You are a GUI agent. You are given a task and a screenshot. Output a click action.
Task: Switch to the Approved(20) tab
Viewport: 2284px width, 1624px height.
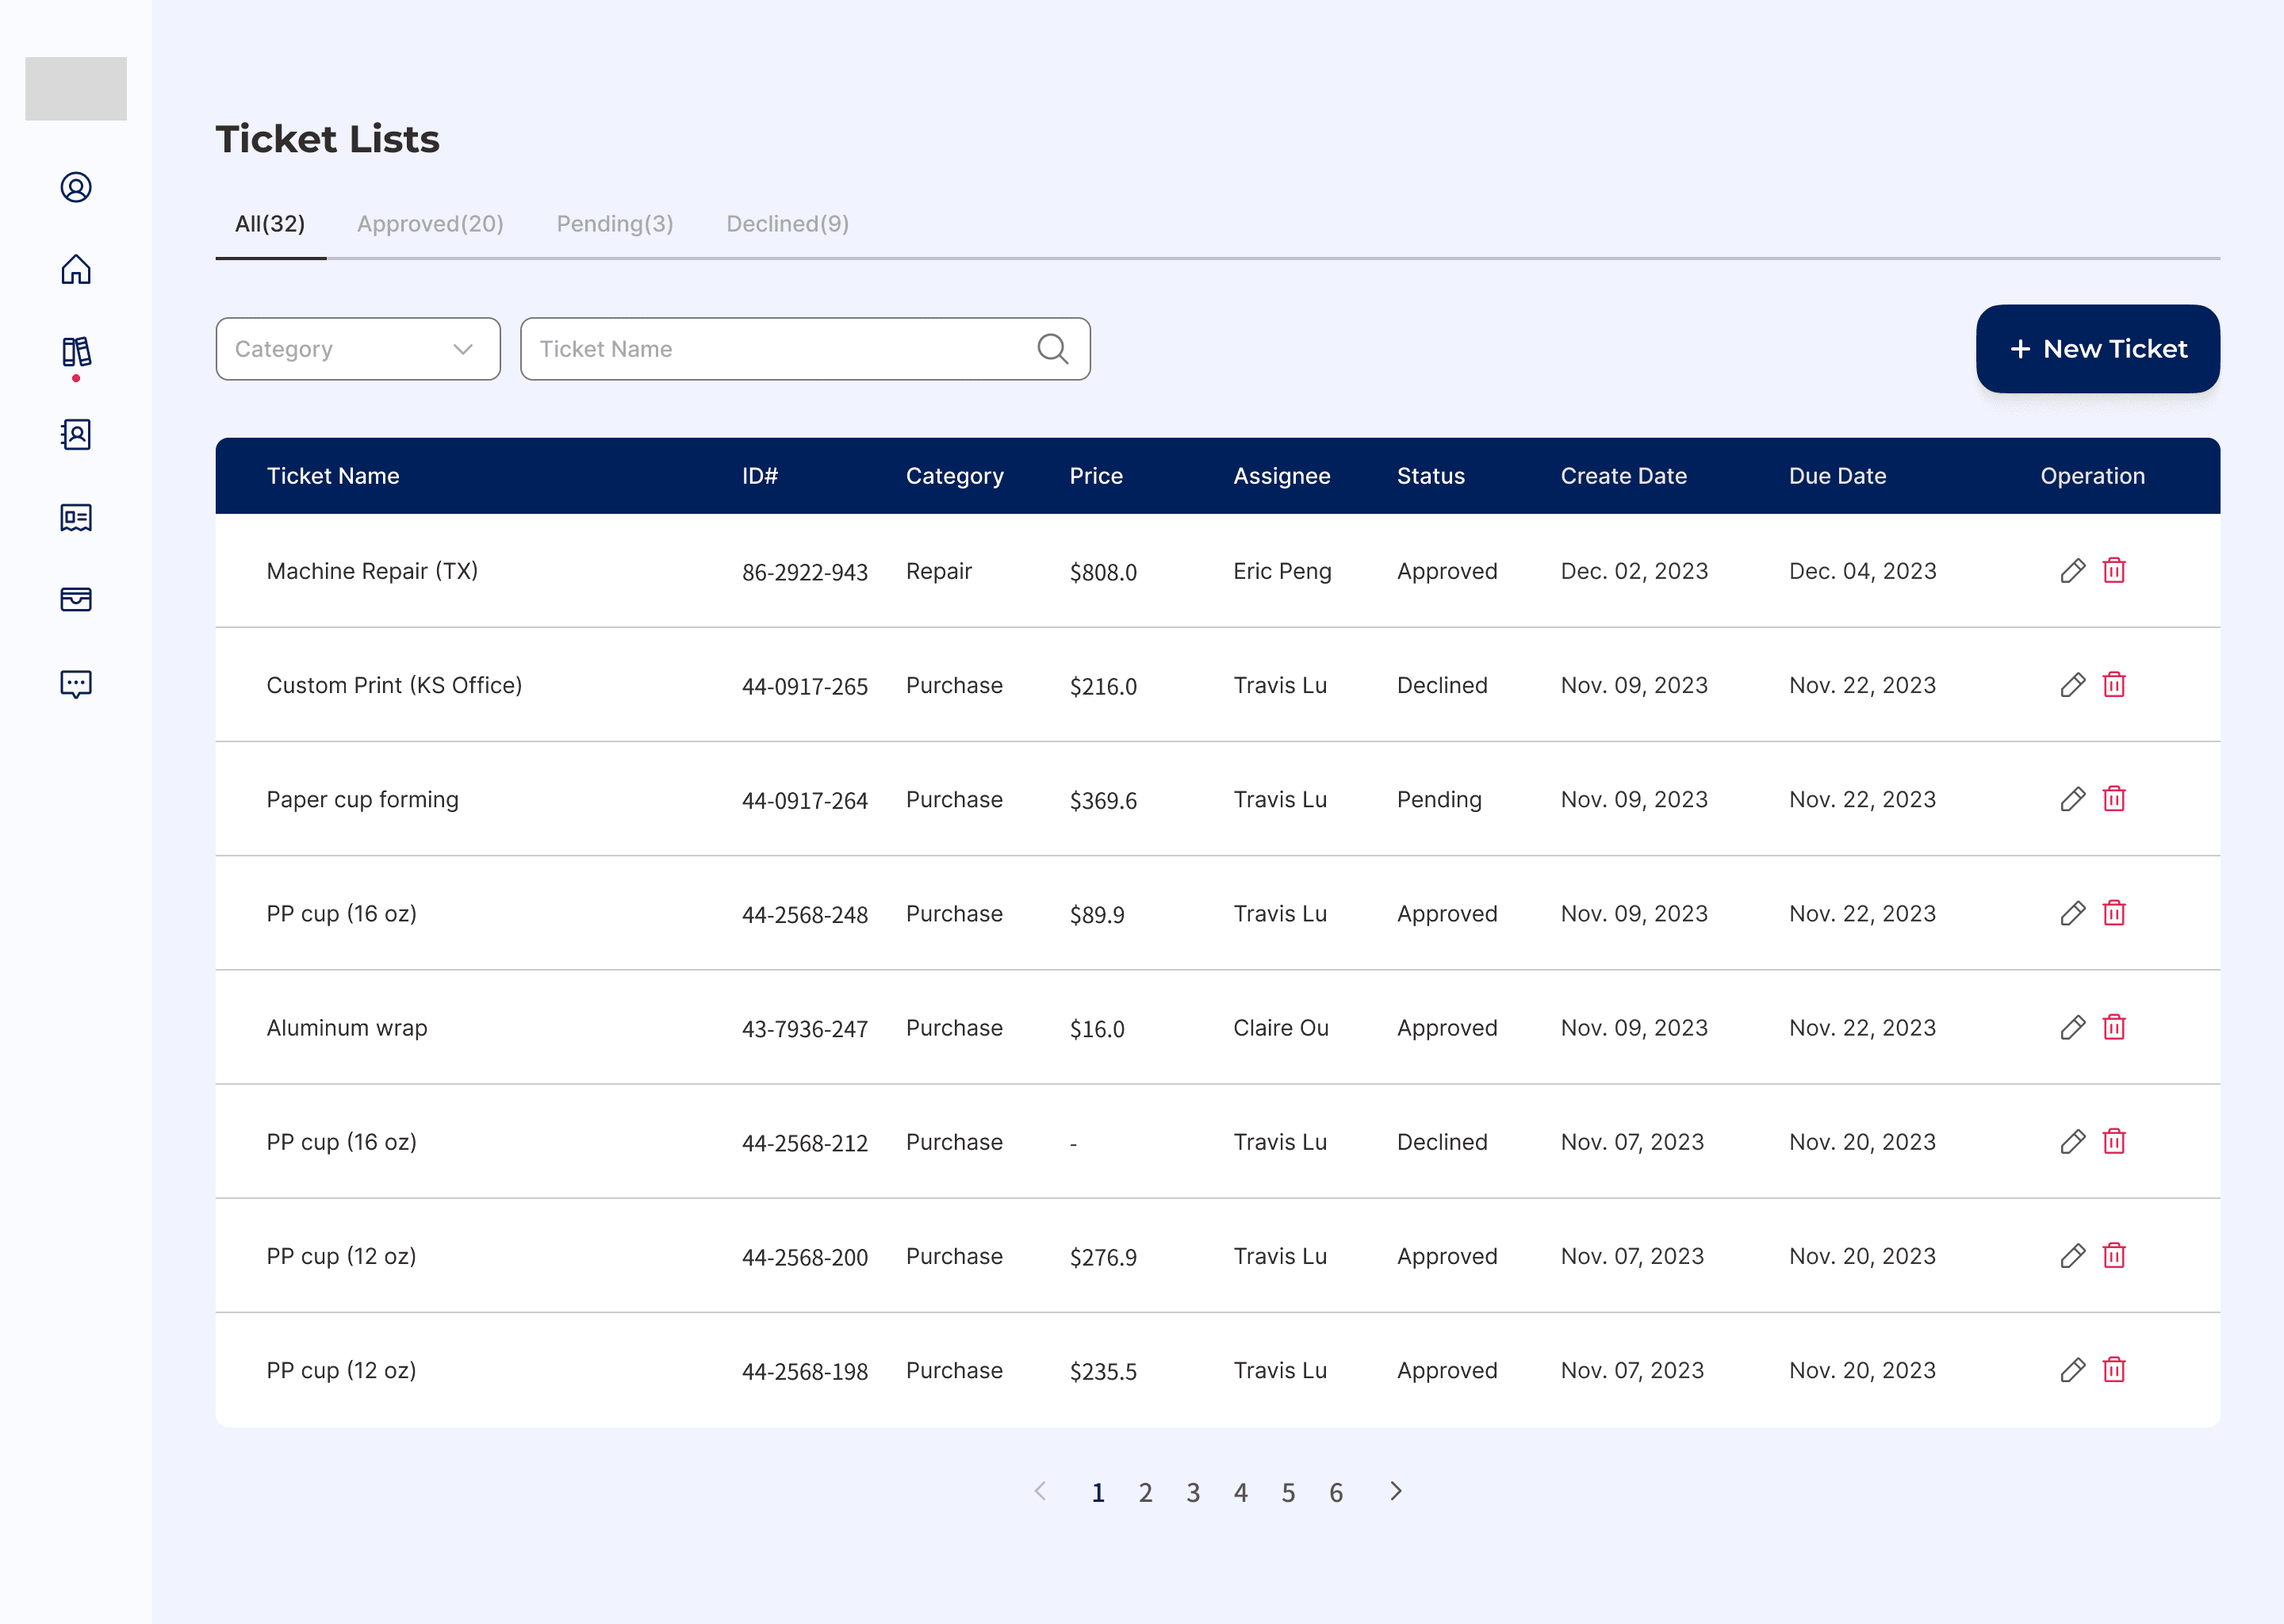430,224
